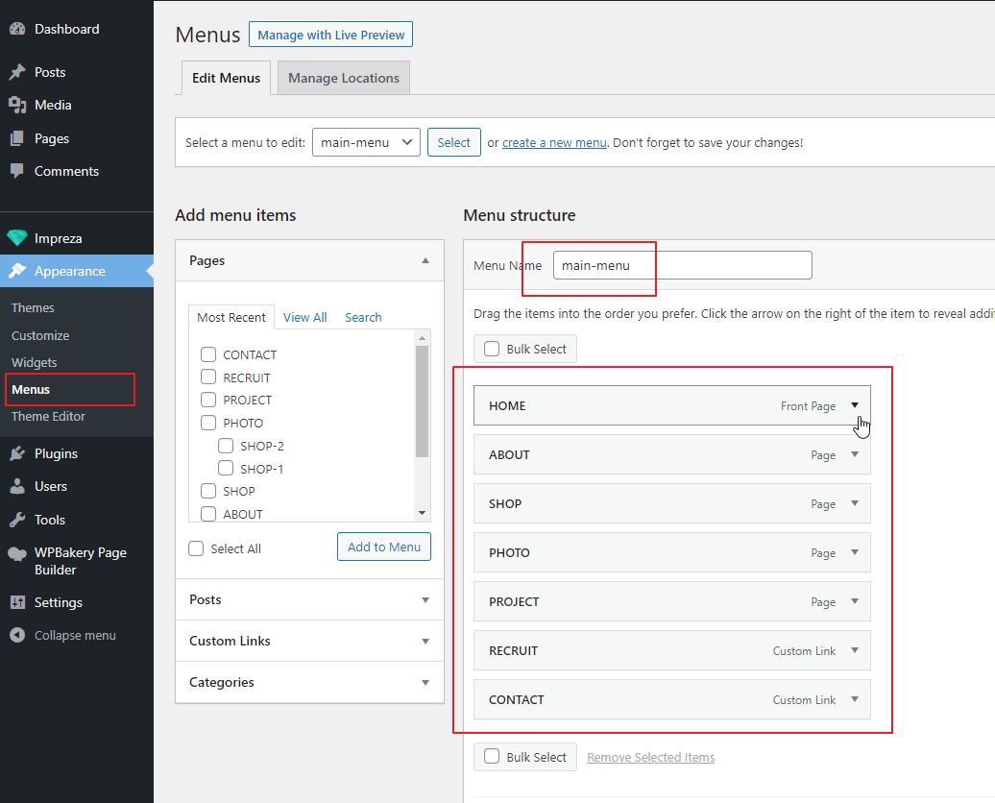Expand the PROJECT menu item arrow
995x803 pixels.
855,601
